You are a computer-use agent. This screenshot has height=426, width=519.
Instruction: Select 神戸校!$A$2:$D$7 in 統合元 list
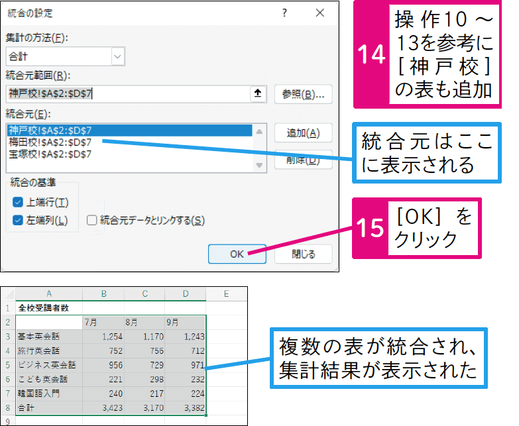pyautogui.click(x=130, y=131)
